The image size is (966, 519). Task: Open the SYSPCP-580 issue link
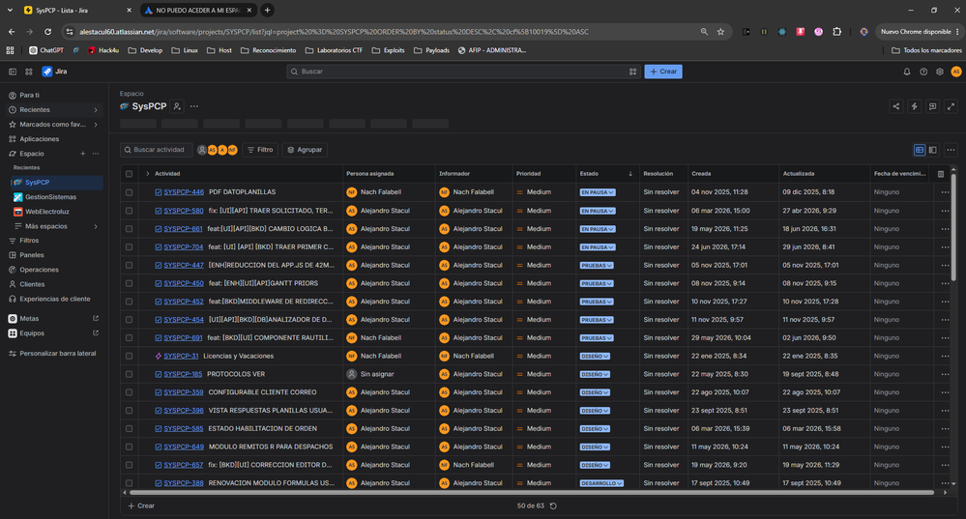(x=183, y=211)
